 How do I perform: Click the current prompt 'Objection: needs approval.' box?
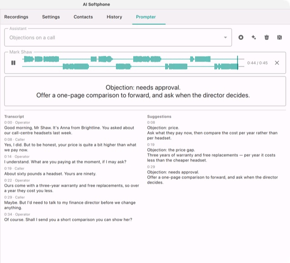pos(145,91)
